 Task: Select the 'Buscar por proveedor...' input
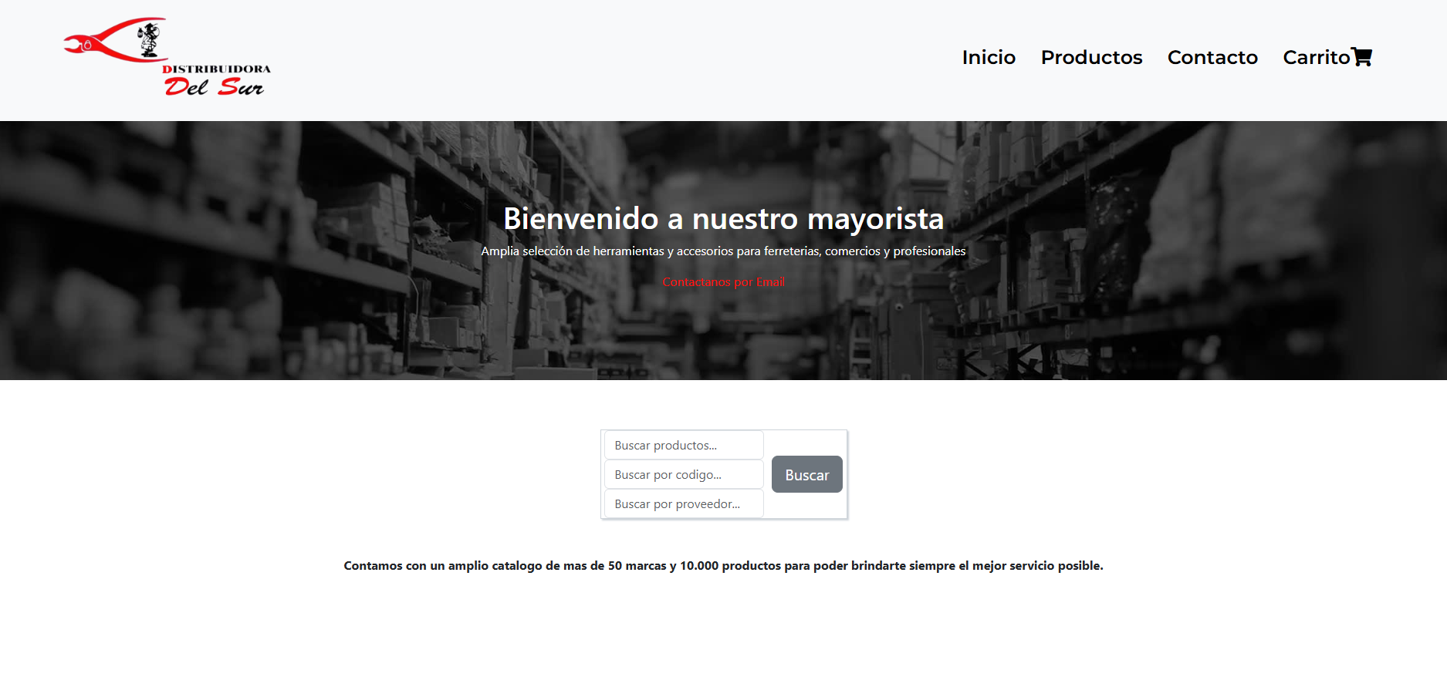(683, 503)
